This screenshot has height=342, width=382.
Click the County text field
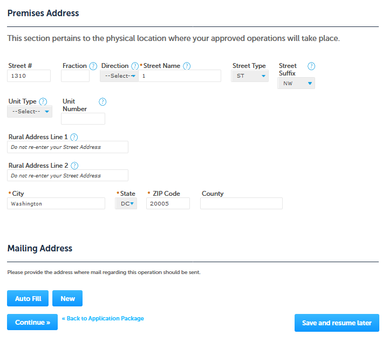(x=241, y=203)
